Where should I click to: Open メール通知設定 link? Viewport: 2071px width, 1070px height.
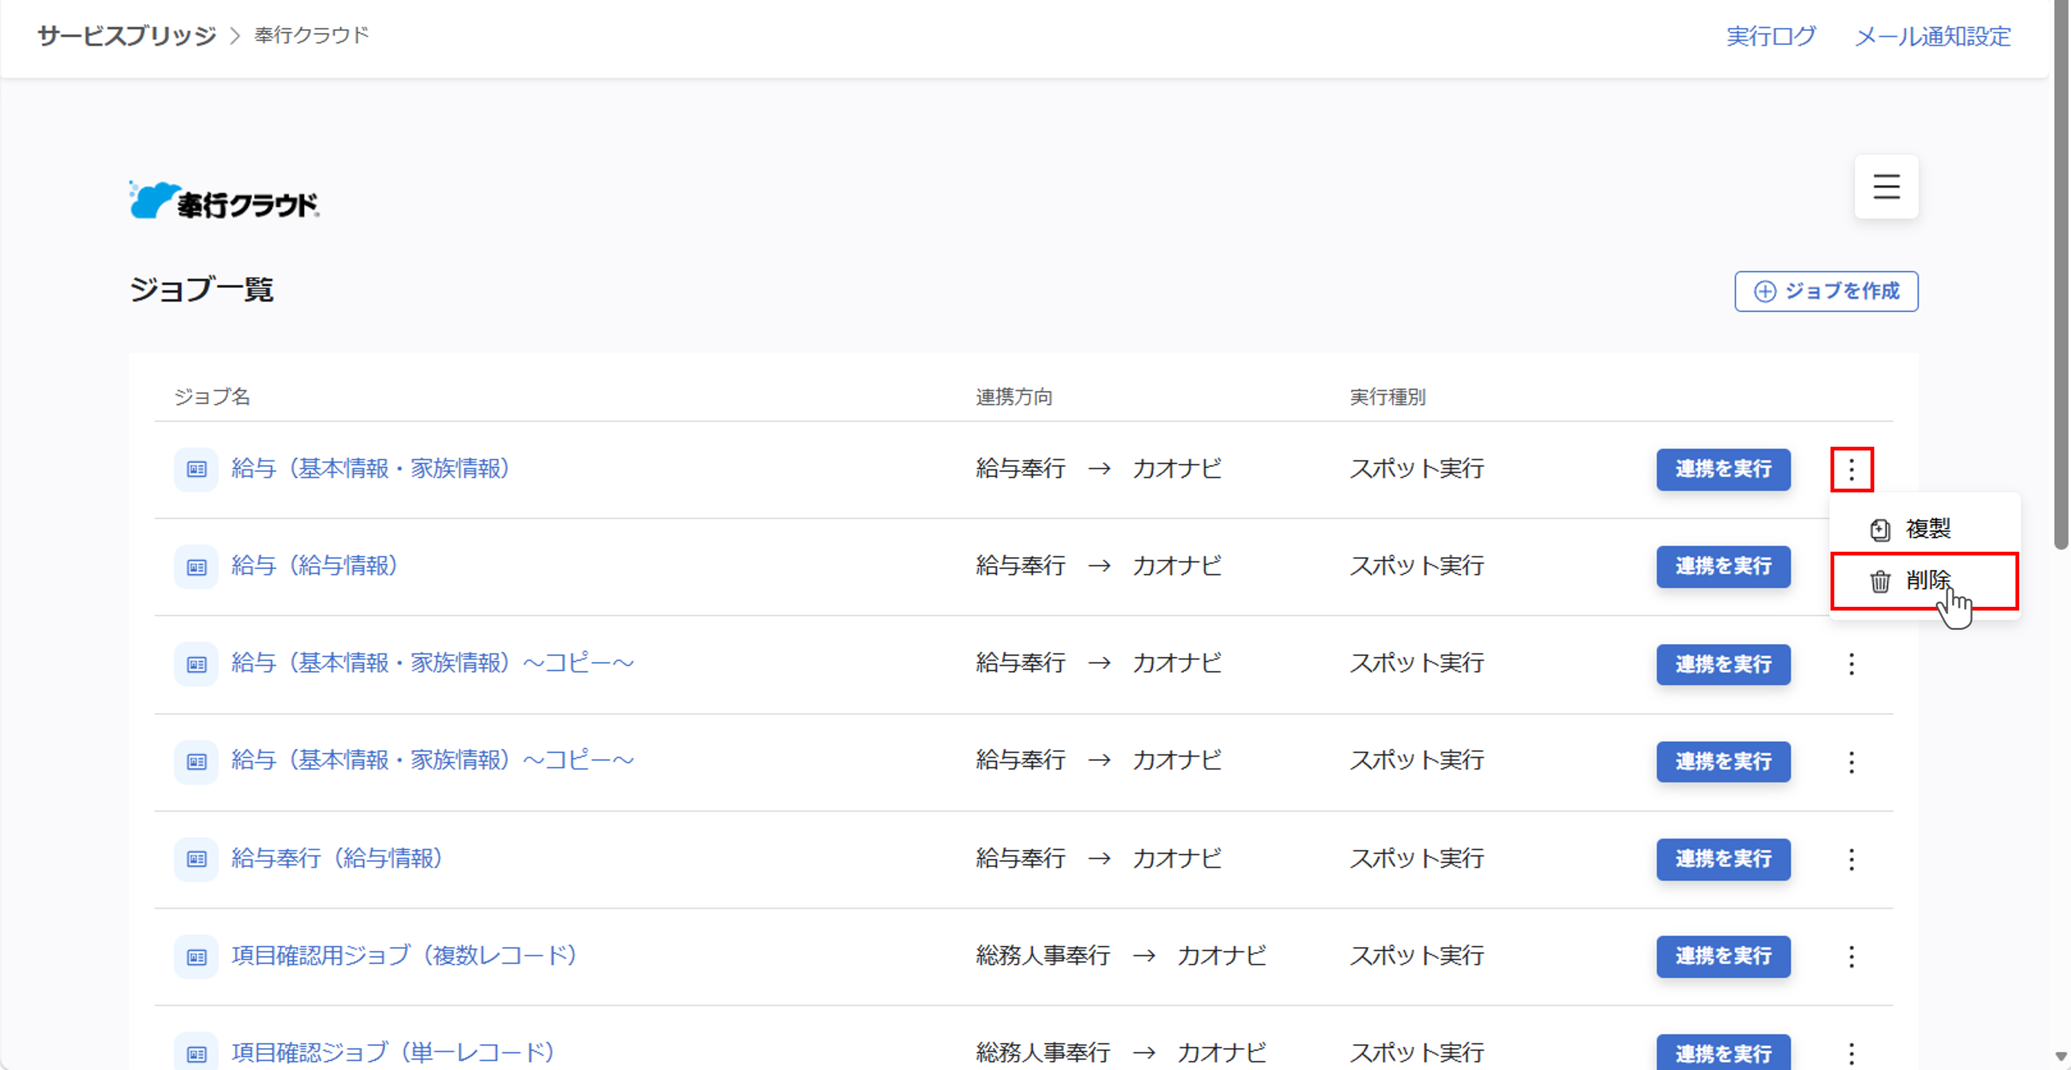pyautogui.click(x=1933, y=36)
